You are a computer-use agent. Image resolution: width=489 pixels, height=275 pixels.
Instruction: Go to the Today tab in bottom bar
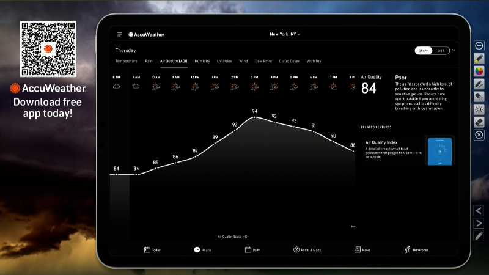point(152,250)
